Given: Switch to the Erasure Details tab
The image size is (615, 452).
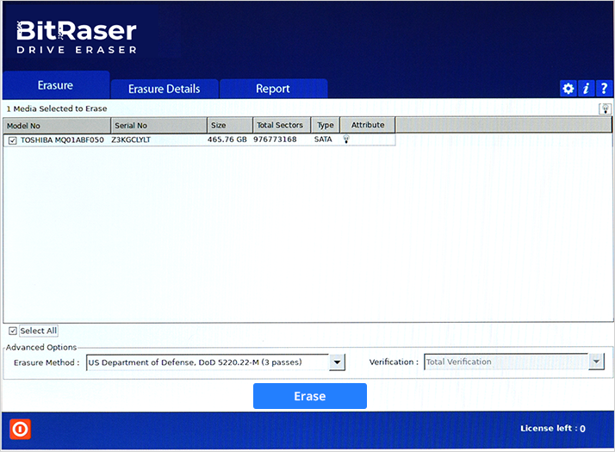Looking at the screenshot, I should point(165,89).
